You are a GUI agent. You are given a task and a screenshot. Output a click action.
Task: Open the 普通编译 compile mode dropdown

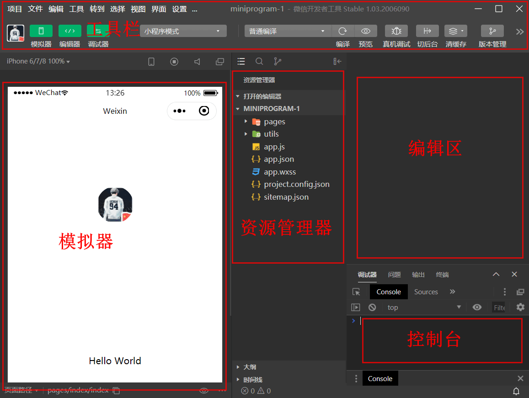tap(288, 31)
